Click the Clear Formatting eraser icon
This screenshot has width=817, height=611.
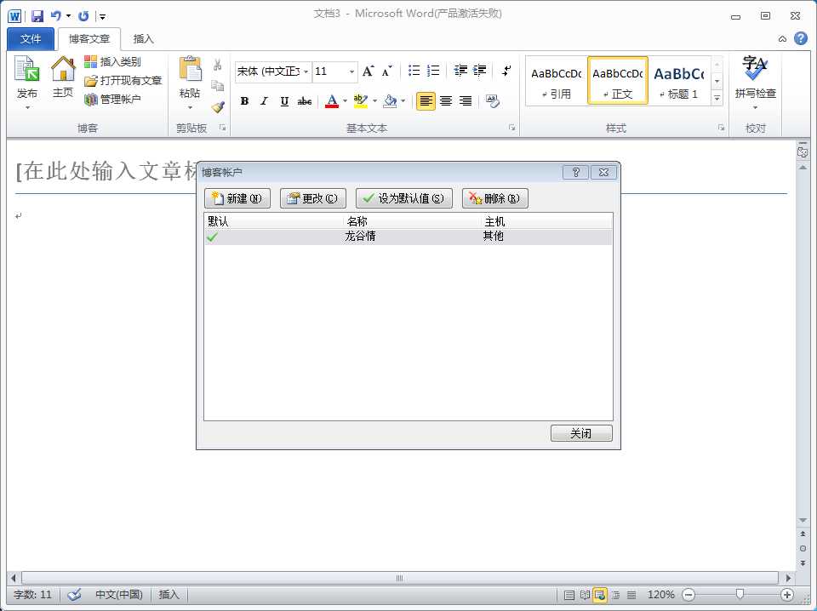pos(493,101)
